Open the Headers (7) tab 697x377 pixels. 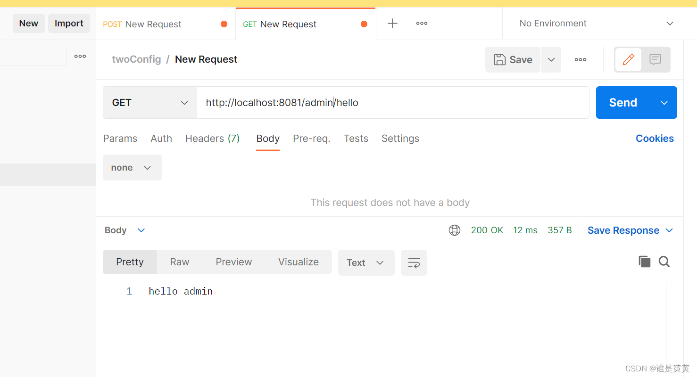pos(212,139)
